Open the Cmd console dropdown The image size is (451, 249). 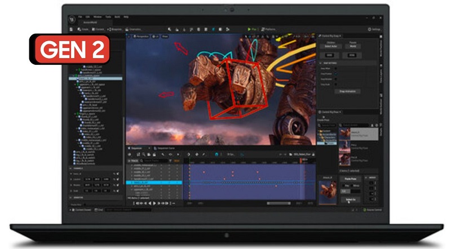click(x=99, y=210)
